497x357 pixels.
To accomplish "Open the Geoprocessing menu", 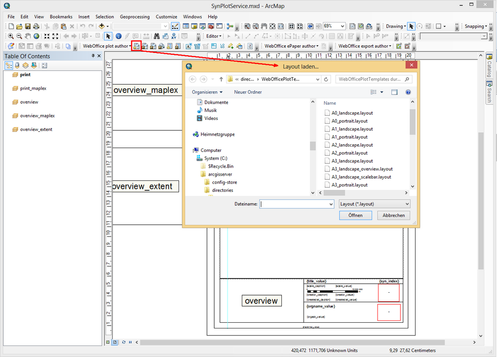I will click(135, 16).
